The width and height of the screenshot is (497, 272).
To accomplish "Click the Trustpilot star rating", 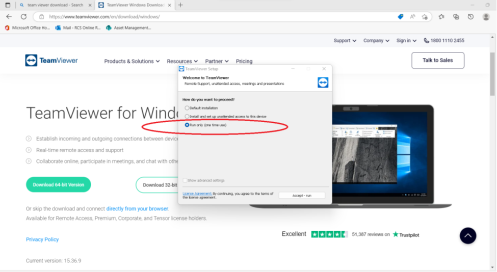I will click(329, 234).
